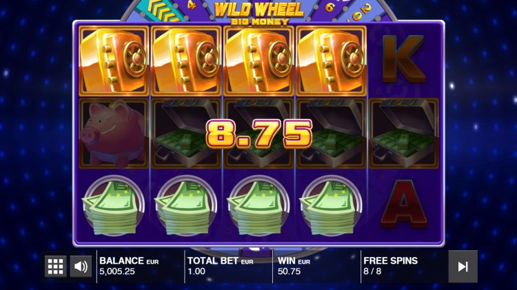Select the fourth golden safe symbol
The height and width of the screenshot is (290, 517).
(x=332, y=61)
